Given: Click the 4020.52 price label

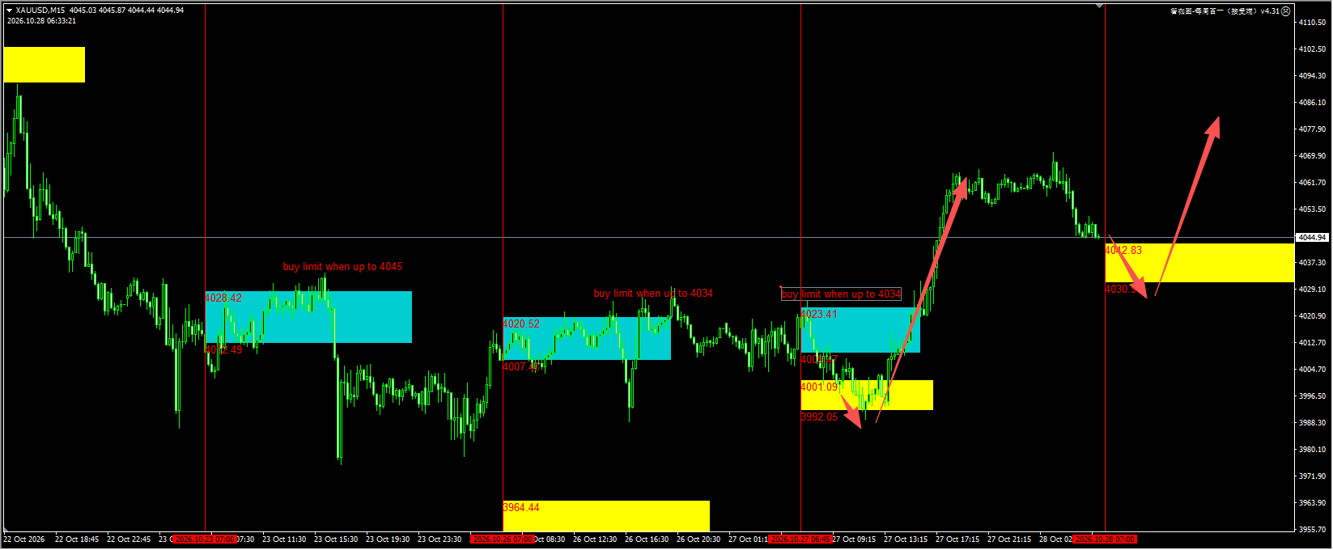Looking at the screenshot, I should 521,324.
